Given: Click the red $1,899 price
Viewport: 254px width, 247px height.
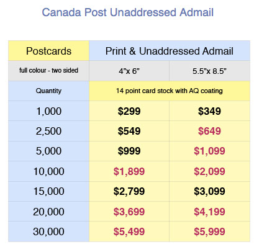Looking at the screenshot, I should pos(129,171).
